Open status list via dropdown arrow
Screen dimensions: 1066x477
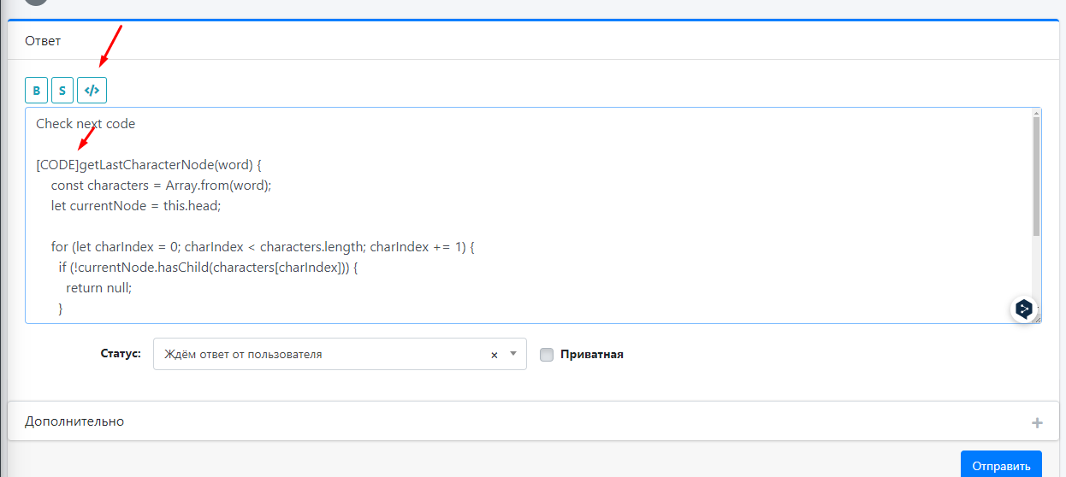tap(513, 354)
